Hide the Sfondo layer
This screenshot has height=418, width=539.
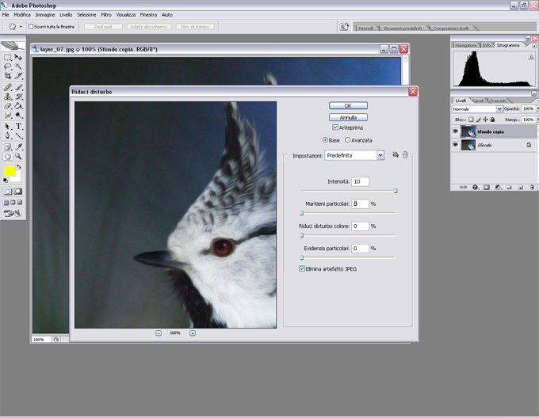[x=456, y=145]
